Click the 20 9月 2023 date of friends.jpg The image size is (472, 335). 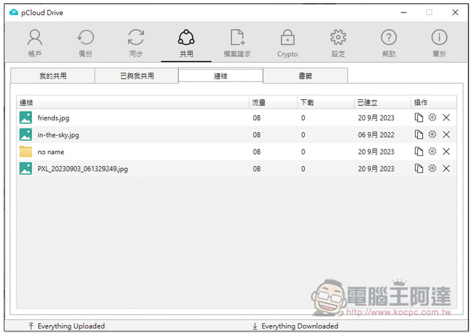376,118
